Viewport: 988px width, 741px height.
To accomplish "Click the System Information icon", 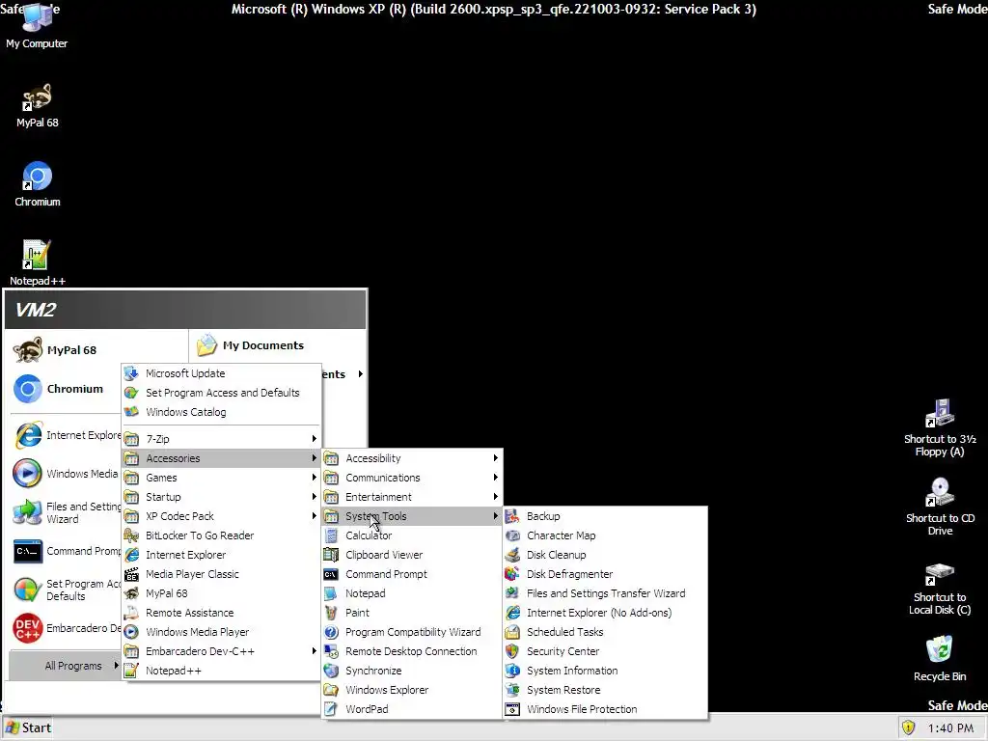I will click(x=512, y=671).
